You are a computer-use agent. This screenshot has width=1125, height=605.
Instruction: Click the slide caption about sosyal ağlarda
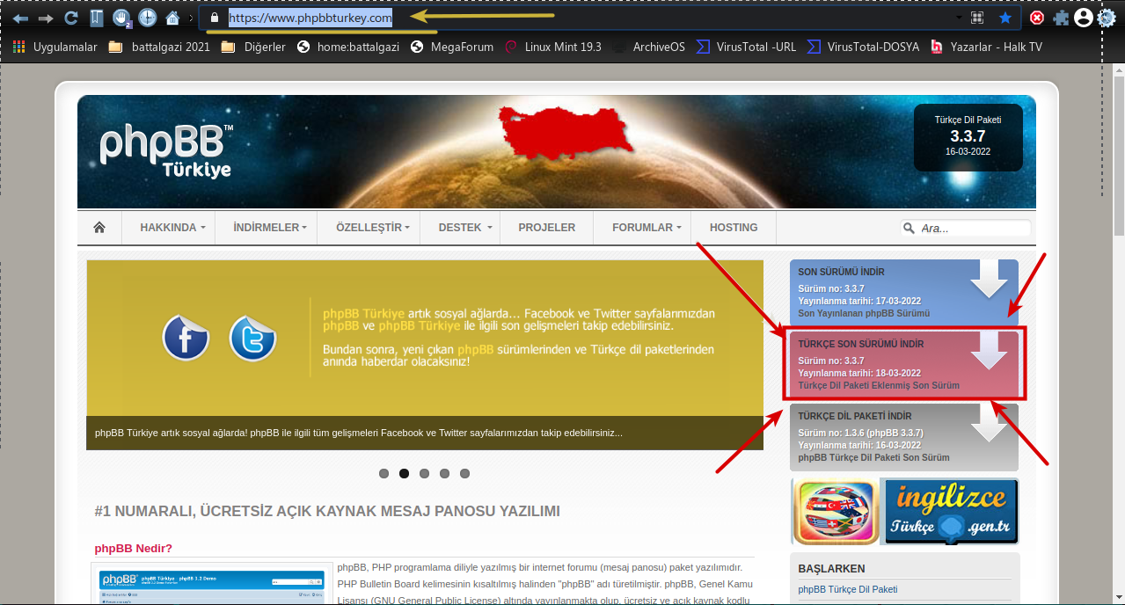pyautogui.click(x=358, y=433)
